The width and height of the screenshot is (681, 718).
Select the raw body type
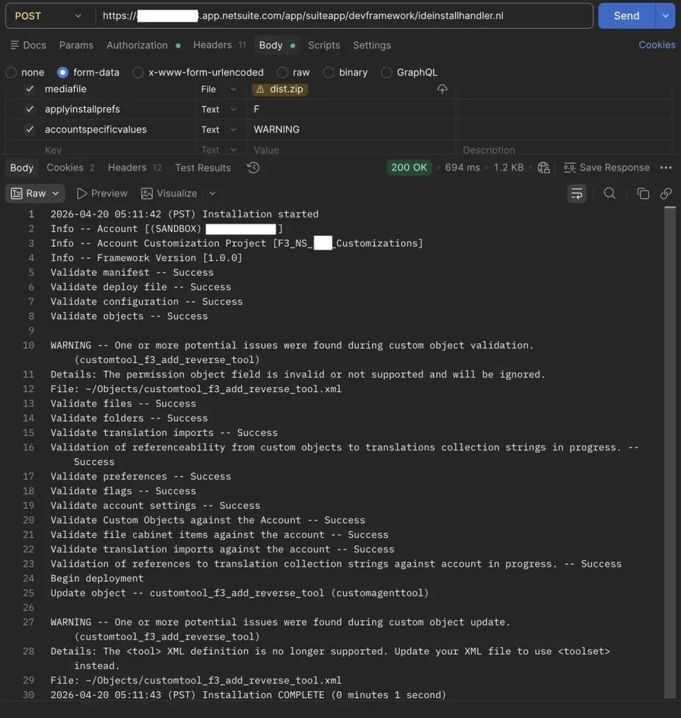coord(283,72)
